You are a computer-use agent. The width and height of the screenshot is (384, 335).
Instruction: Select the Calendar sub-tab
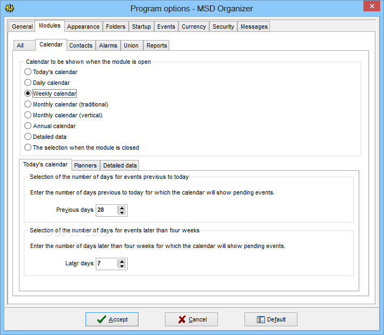point(51,45)
